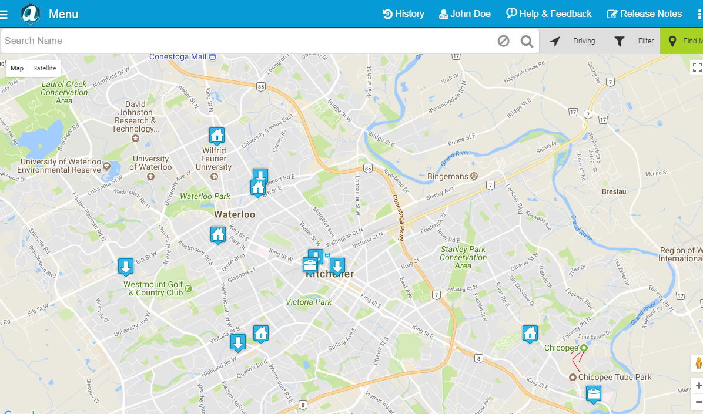Screen dimensions: 703x414
Task: Select document marker behind Kitchener briefcase
Action: click(x=318, y=254)
